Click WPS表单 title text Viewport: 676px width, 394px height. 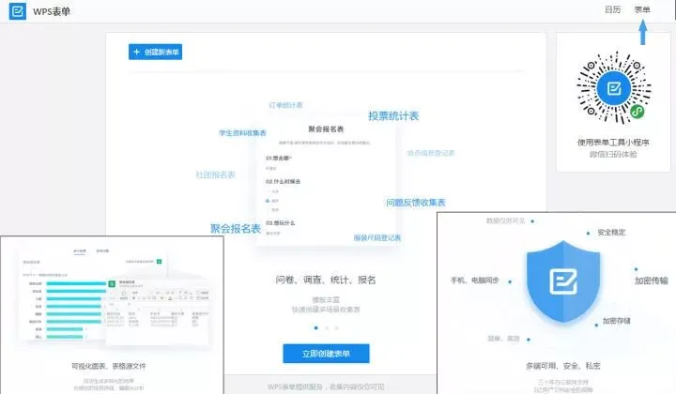[52, 11]
